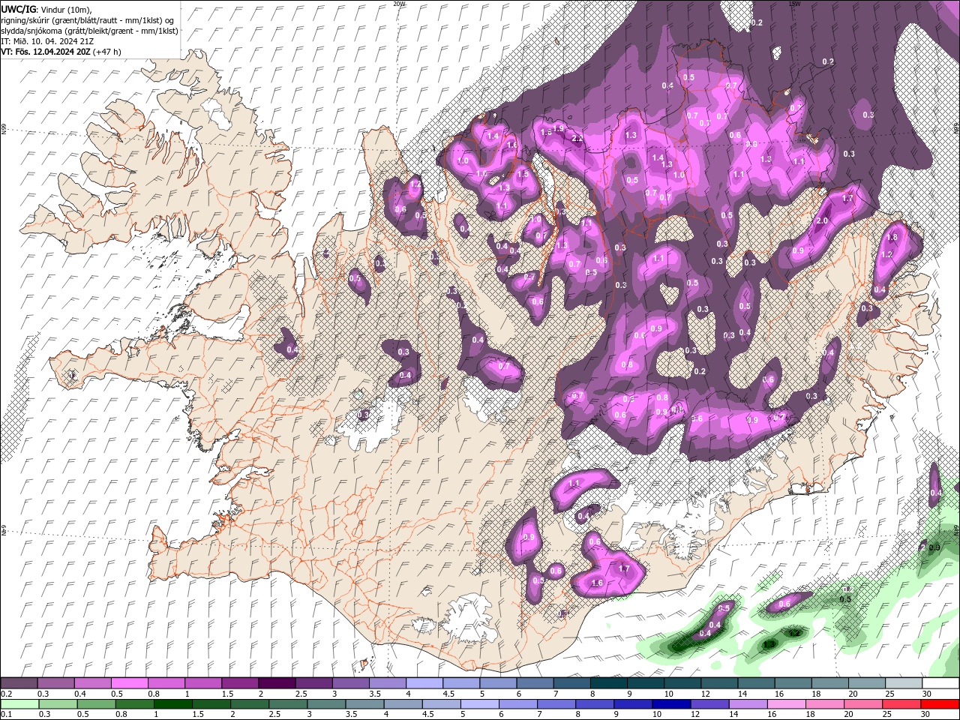Screen dimensions: 960x720
Task: Click the rain legend swatch for 14–16 mm
Action: 748,705
